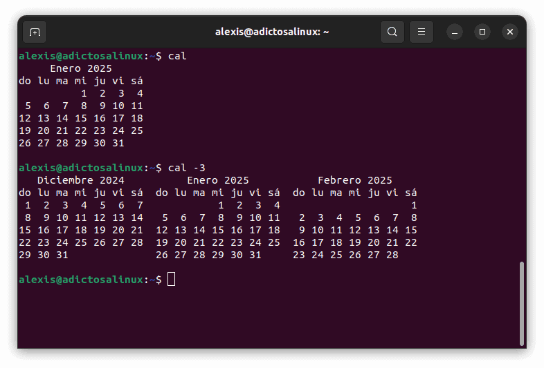Maximize the terminal window

click(x=482, y=32)
